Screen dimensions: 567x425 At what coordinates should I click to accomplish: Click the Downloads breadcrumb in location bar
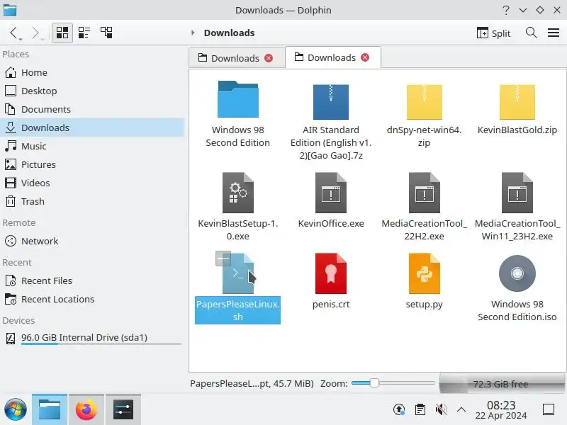[229, 33]
